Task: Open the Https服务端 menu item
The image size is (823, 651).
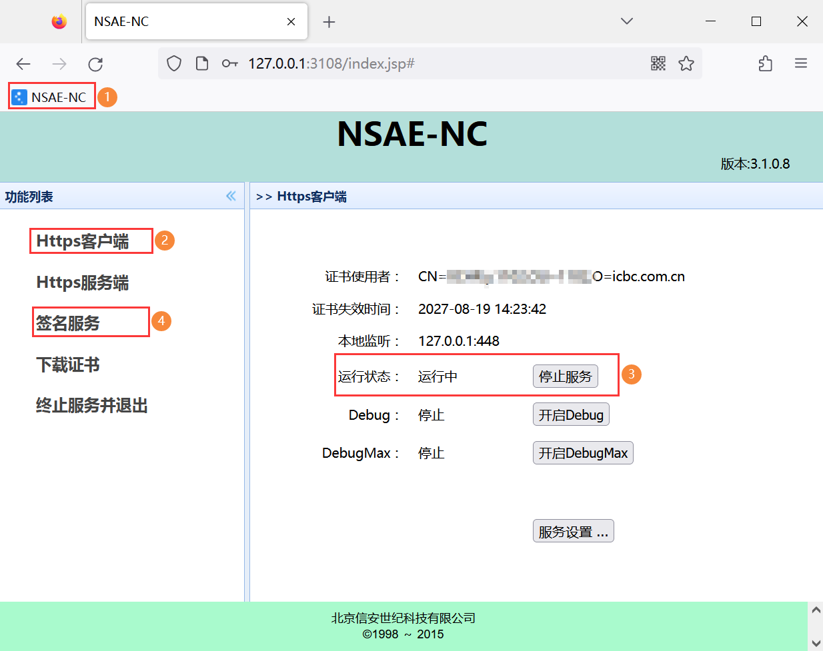Action: click(83, 283)
